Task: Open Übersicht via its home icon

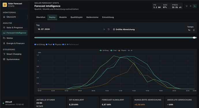Action: (x=4, y=17)
